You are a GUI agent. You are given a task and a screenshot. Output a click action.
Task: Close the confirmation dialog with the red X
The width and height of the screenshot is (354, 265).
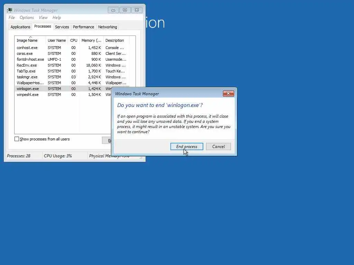[228, 94]
